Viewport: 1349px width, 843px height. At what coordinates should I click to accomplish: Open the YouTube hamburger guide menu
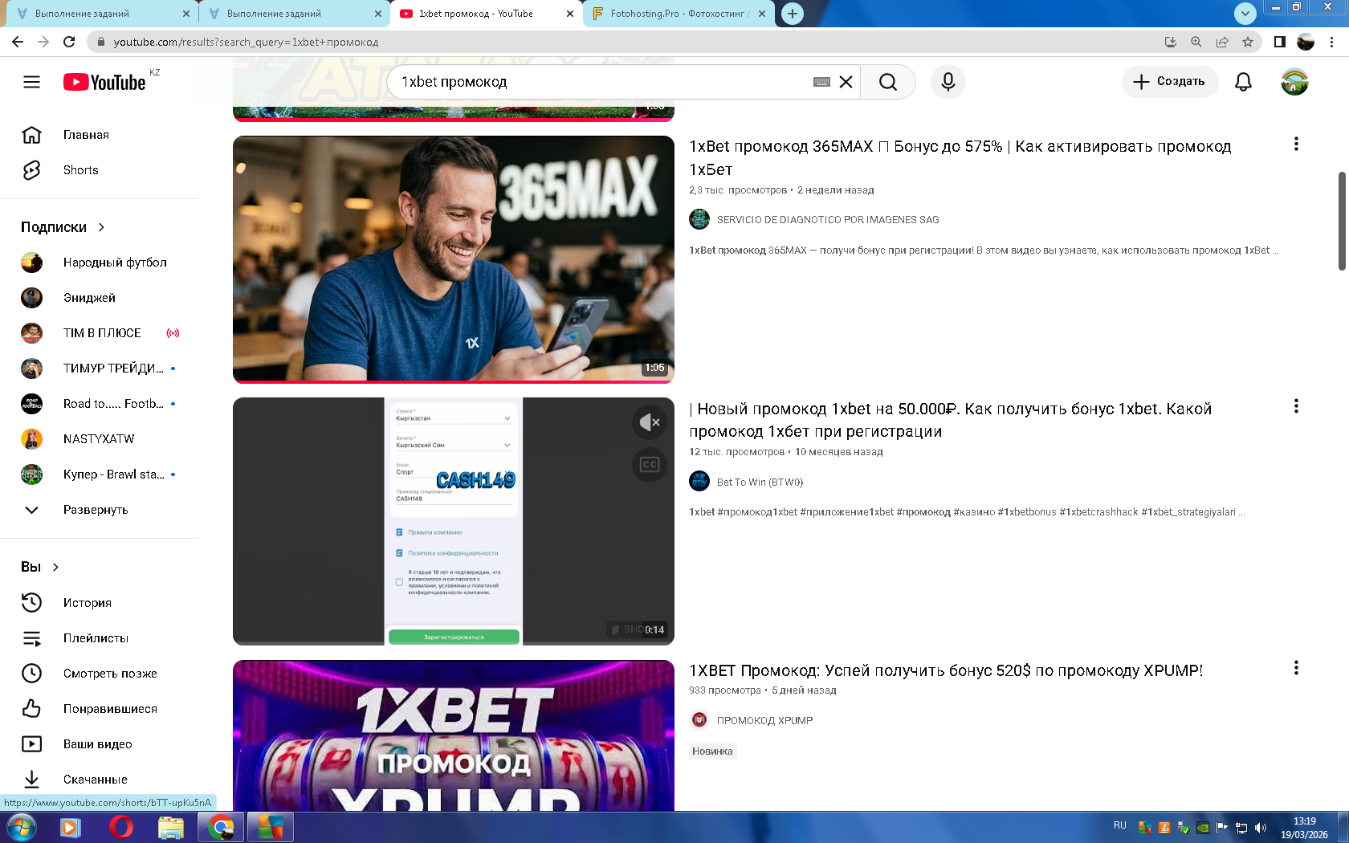point(31,82)
